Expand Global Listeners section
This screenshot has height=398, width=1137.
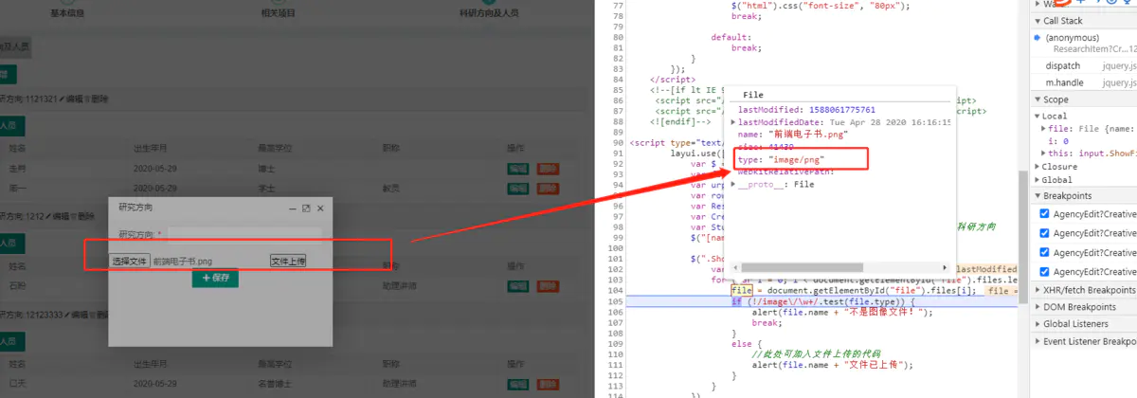[1038, 324]
